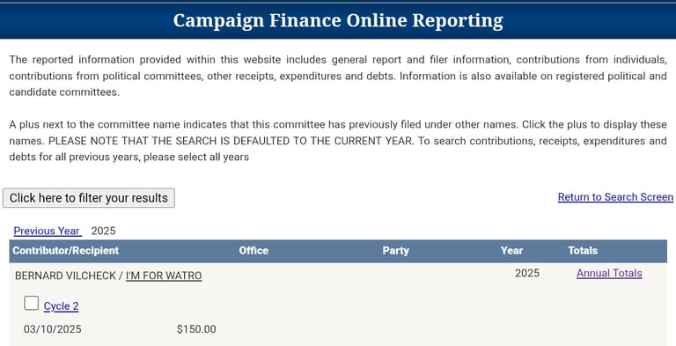Click the 'PLEASE NOTE' default year notice

click(231, 141)
